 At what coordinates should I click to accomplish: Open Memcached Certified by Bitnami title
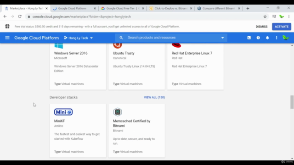point(132,123)
